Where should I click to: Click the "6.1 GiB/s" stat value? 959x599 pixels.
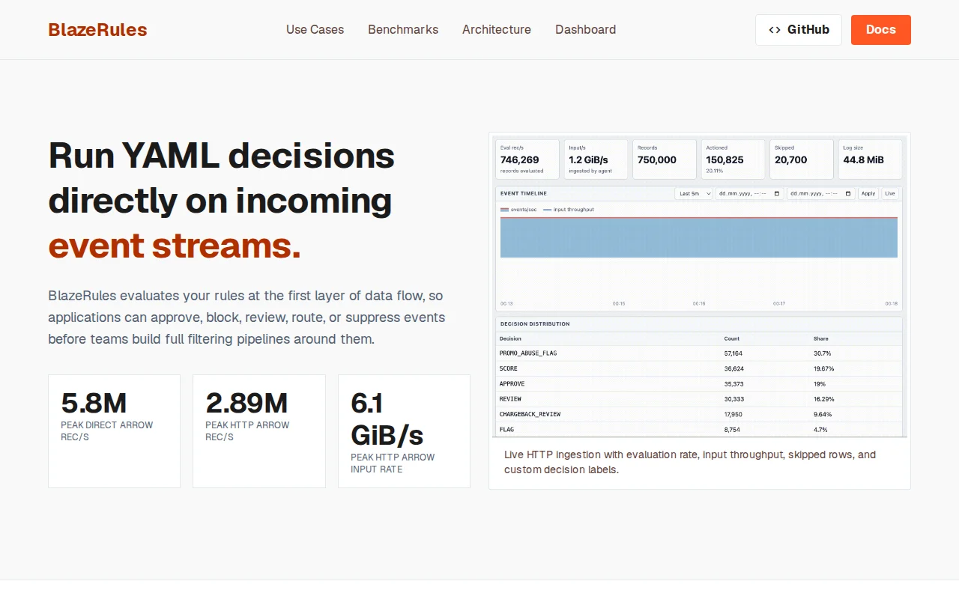(387, 419)
